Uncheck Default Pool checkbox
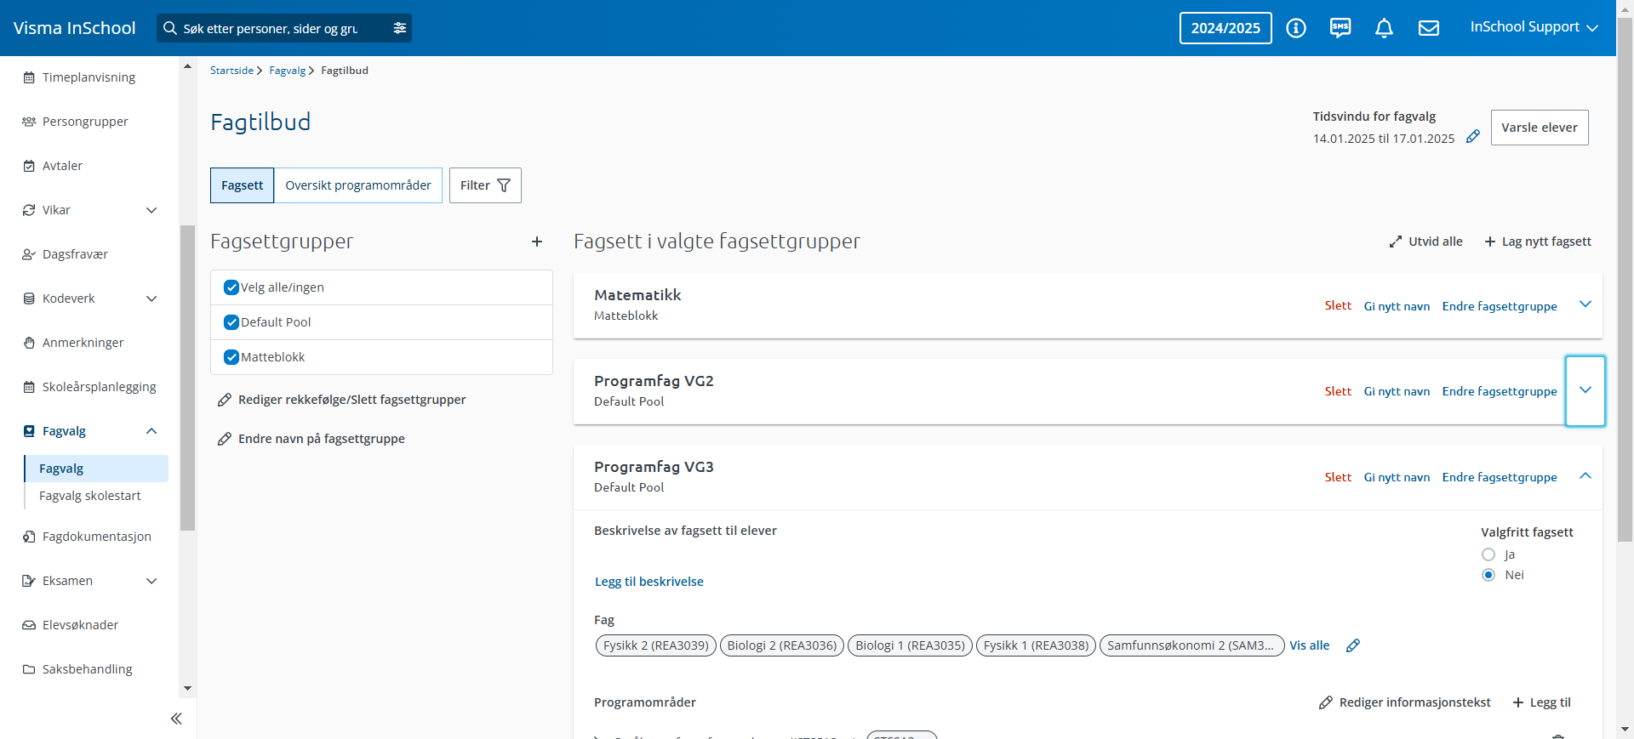The height and width of the screenshot is (739, 1634). point(231,322)
